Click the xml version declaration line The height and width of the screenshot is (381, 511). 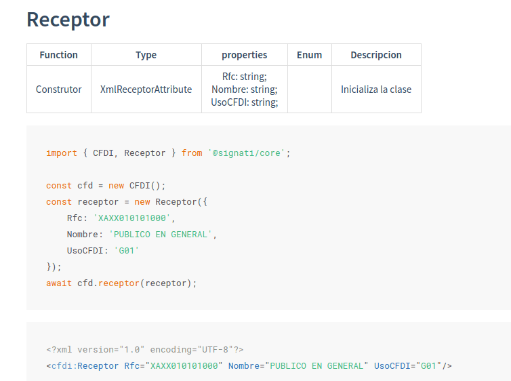(145, 350)
